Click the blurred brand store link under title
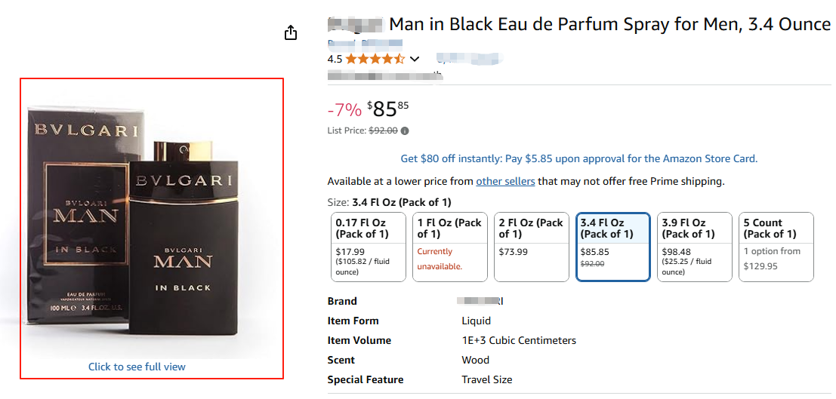 point(364,45)
